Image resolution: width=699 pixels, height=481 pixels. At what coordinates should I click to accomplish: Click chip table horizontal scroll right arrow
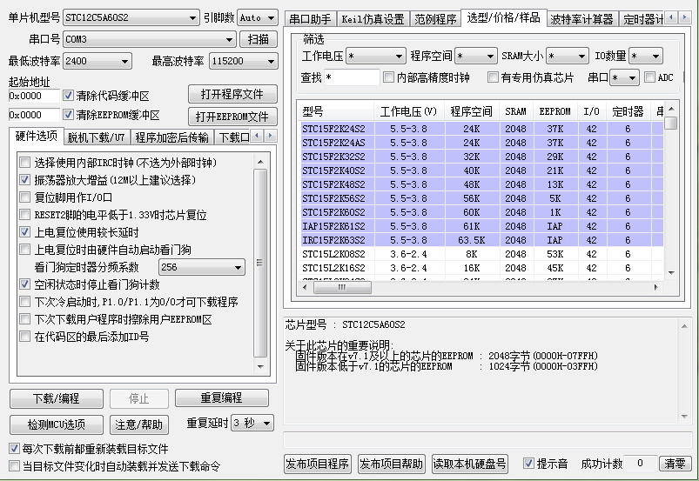(x=655, y=288)
